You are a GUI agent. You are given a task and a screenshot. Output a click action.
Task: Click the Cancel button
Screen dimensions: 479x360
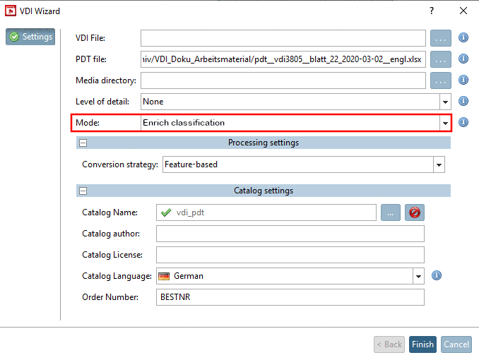pos(456,344)
